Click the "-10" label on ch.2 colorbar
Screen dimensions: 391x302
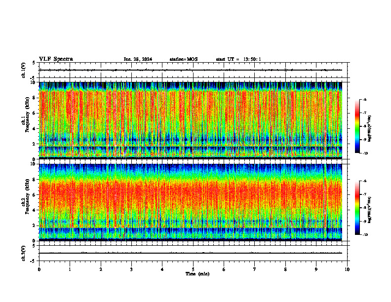point(365,235)
